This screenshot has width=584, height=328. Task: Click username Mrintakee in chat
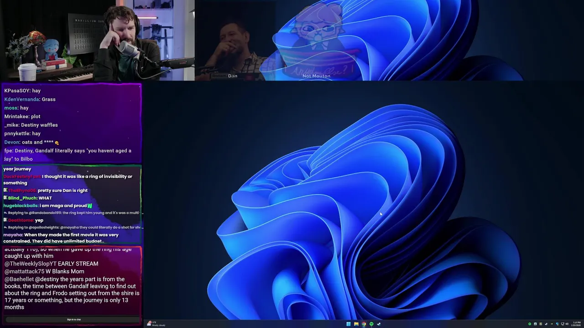tap(16, 117)
